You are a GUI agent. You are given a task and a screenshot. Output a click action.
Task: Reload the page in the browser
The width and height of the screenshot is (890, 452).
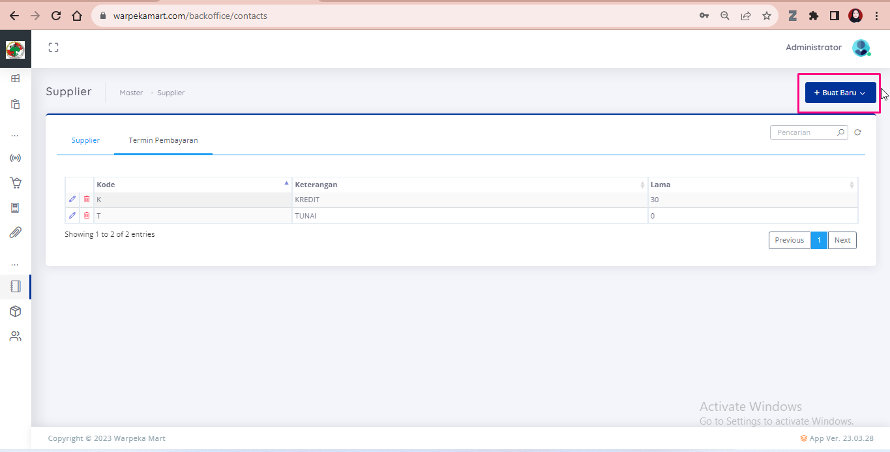tap(56, 16)
